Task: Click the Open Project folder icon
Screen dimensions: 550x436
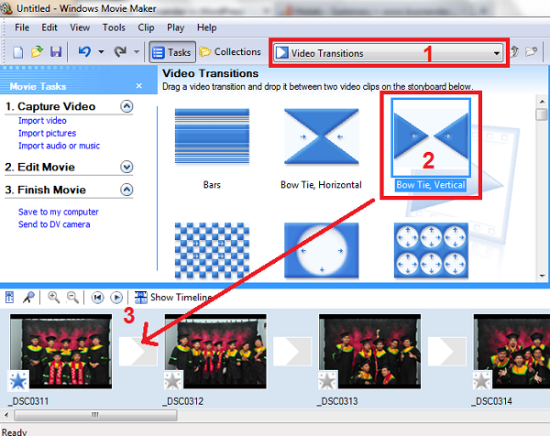Action: click(37, 52)
